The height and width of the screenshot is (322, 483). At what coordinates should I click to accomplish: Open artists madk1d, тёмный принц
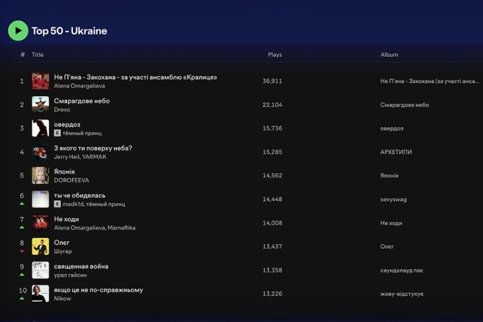point(94,204)
